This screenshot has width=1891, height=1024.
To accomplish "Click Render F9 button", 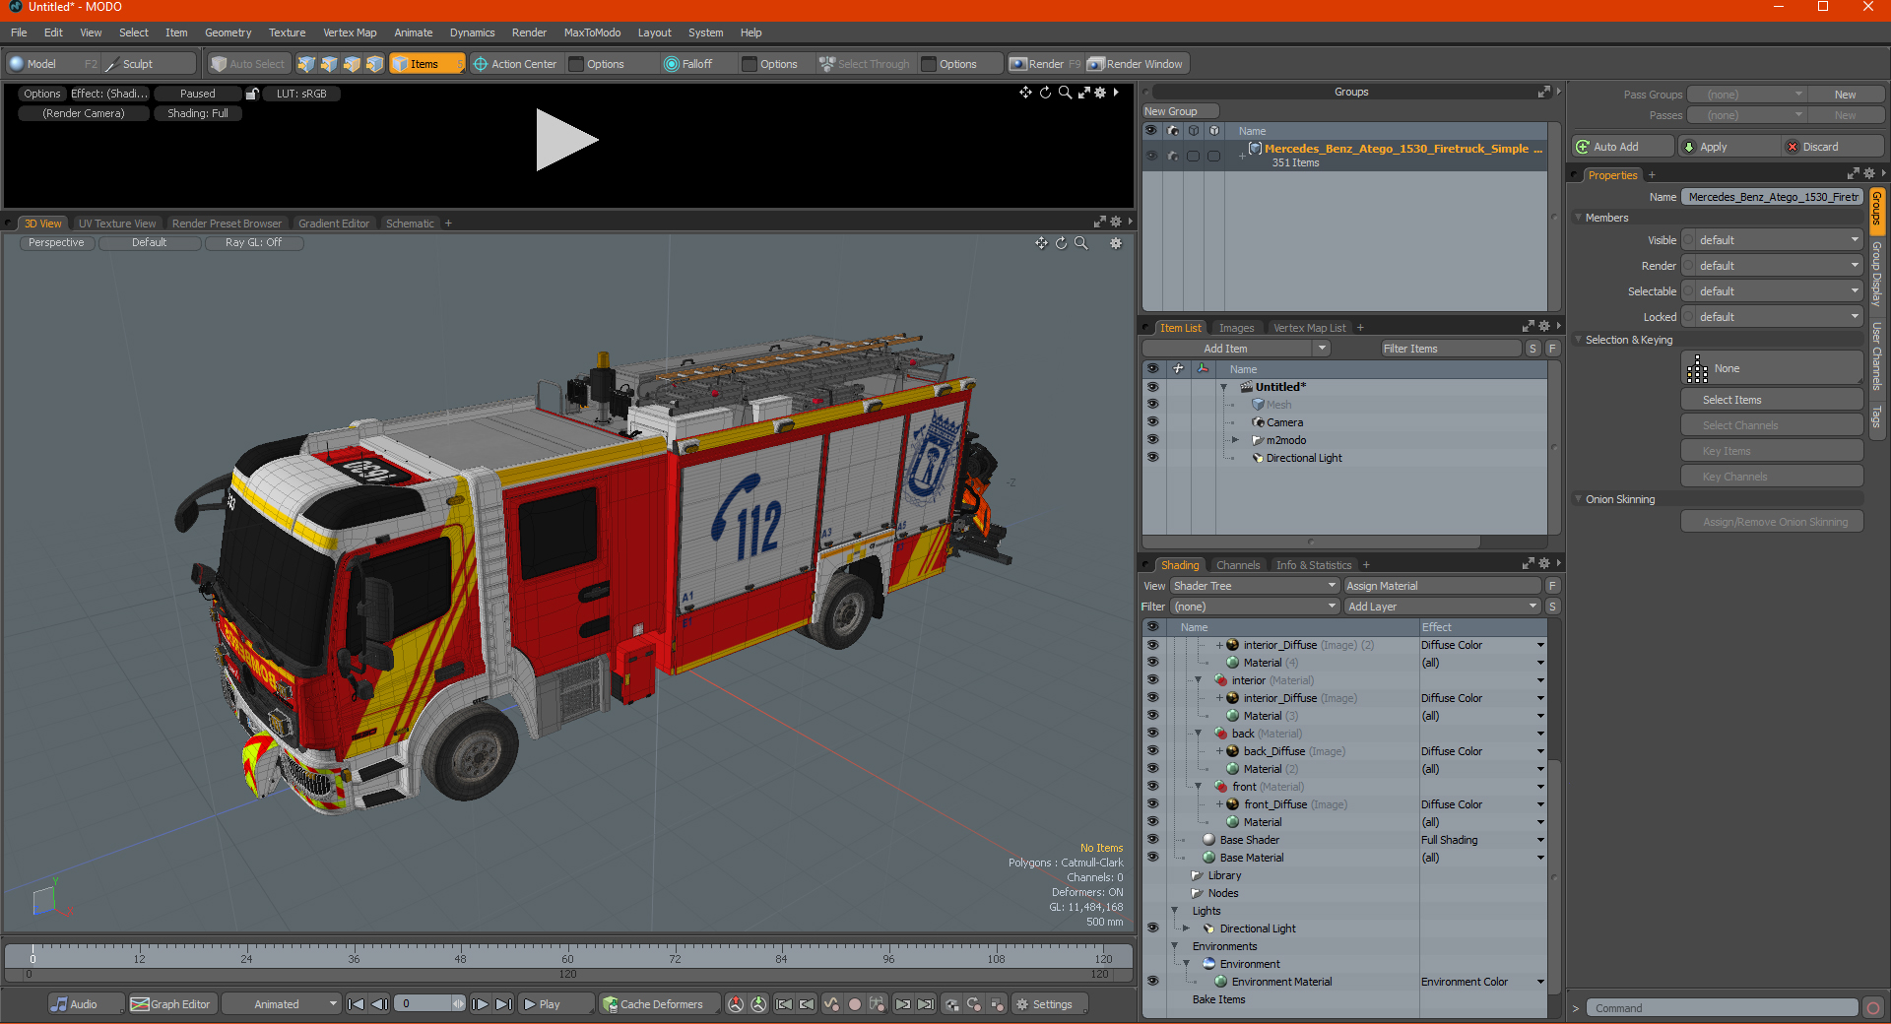I will 1045,64.
